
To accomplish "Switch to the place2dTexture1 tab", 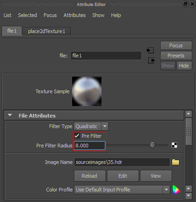I will (x=46, y=31).
